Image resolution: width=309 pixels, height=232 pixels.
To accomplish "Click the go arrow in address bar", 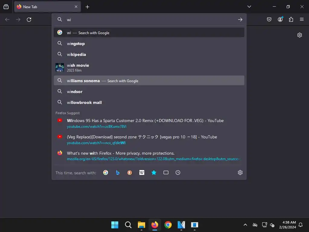I will [240, 20].
